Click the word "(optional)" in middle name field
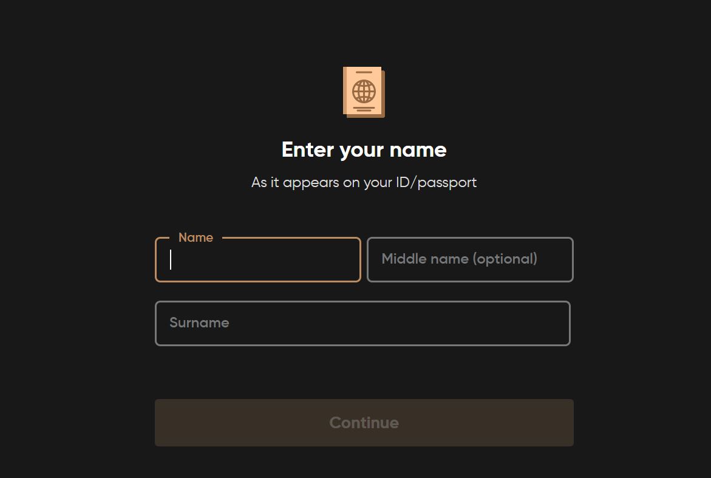711x478 pixels. [x=505, y=259]
